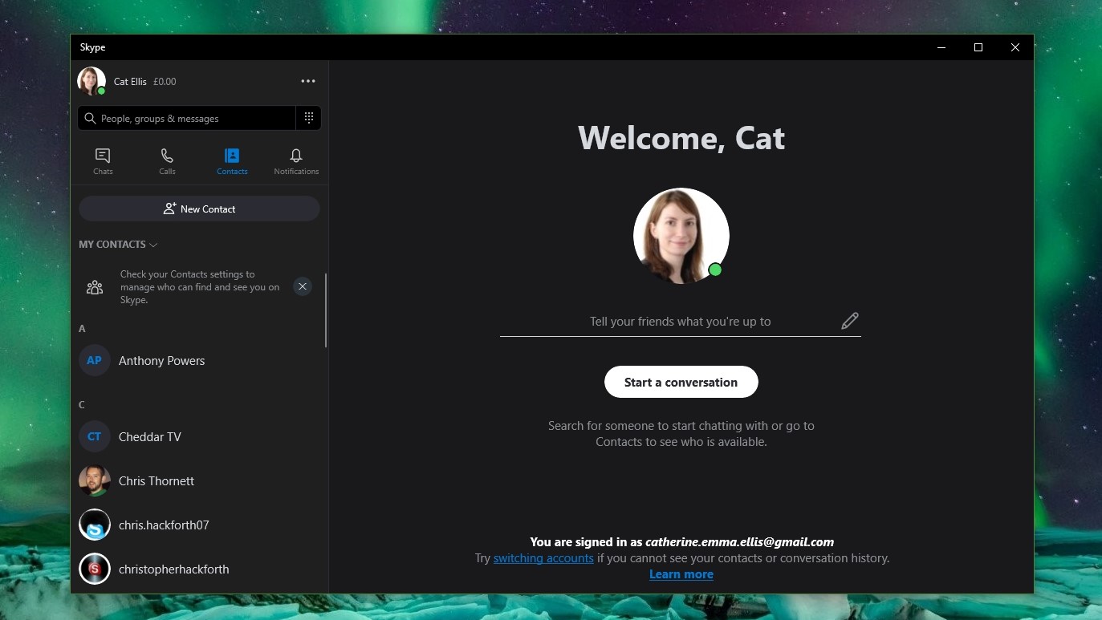The width and height of the screenshot is (1102, 620).
Task: Open the Notifications tab
Action: [296, 161]
